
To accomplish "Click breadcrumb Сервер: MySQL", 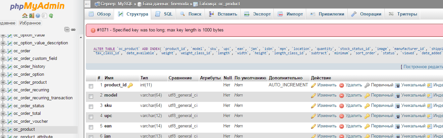I will [117, 4].
